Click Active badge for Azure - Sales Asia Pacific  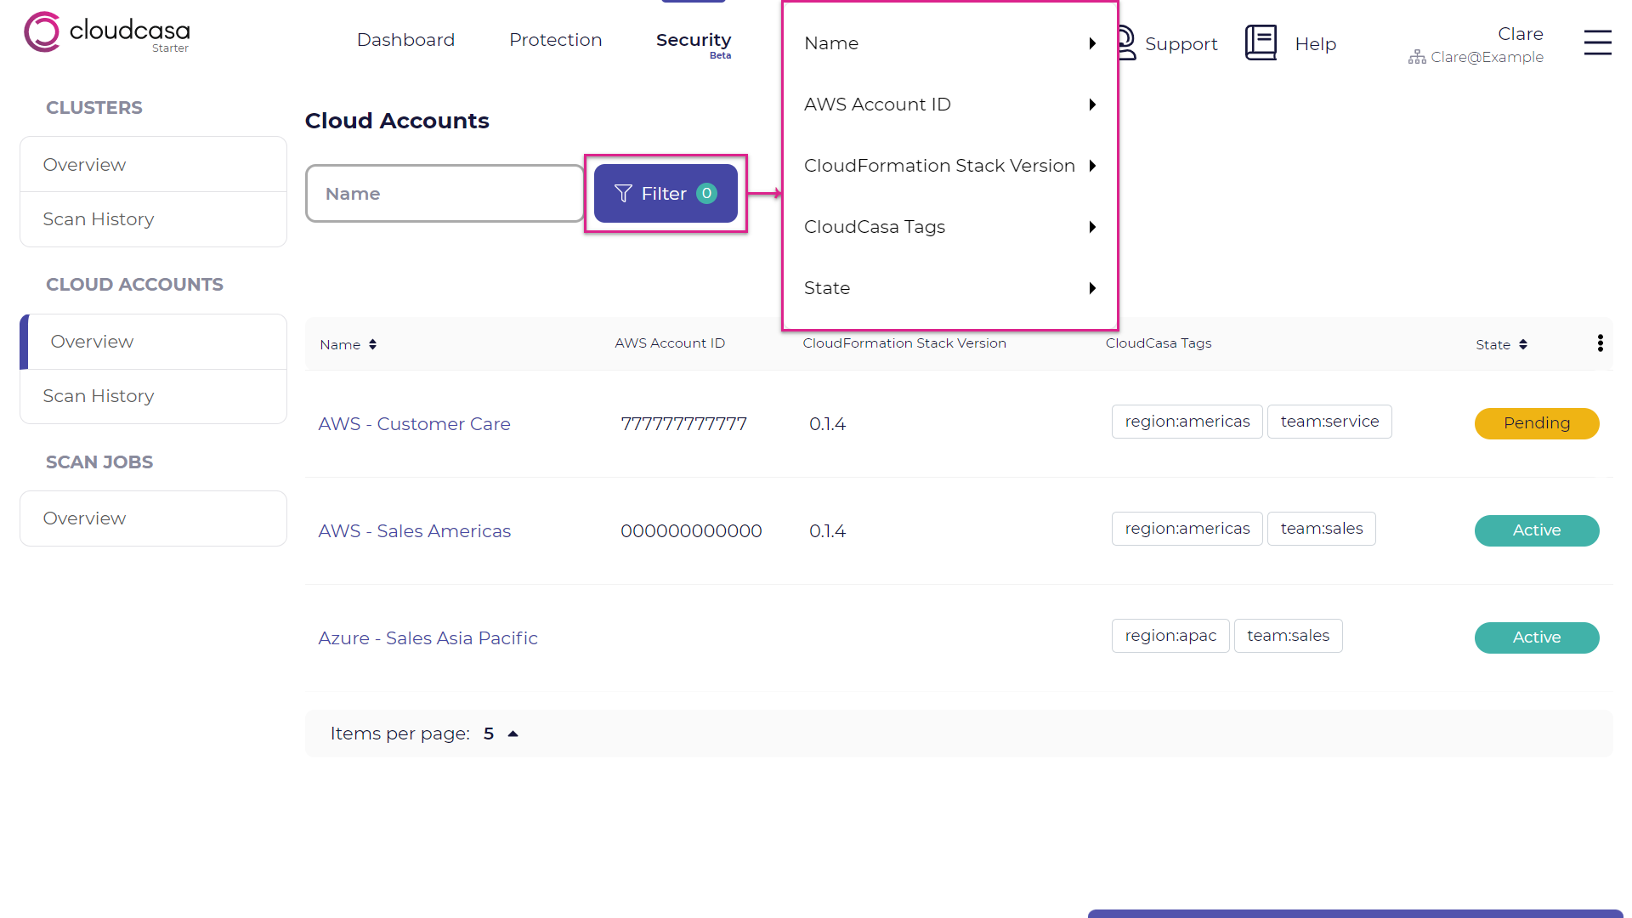1536,637
